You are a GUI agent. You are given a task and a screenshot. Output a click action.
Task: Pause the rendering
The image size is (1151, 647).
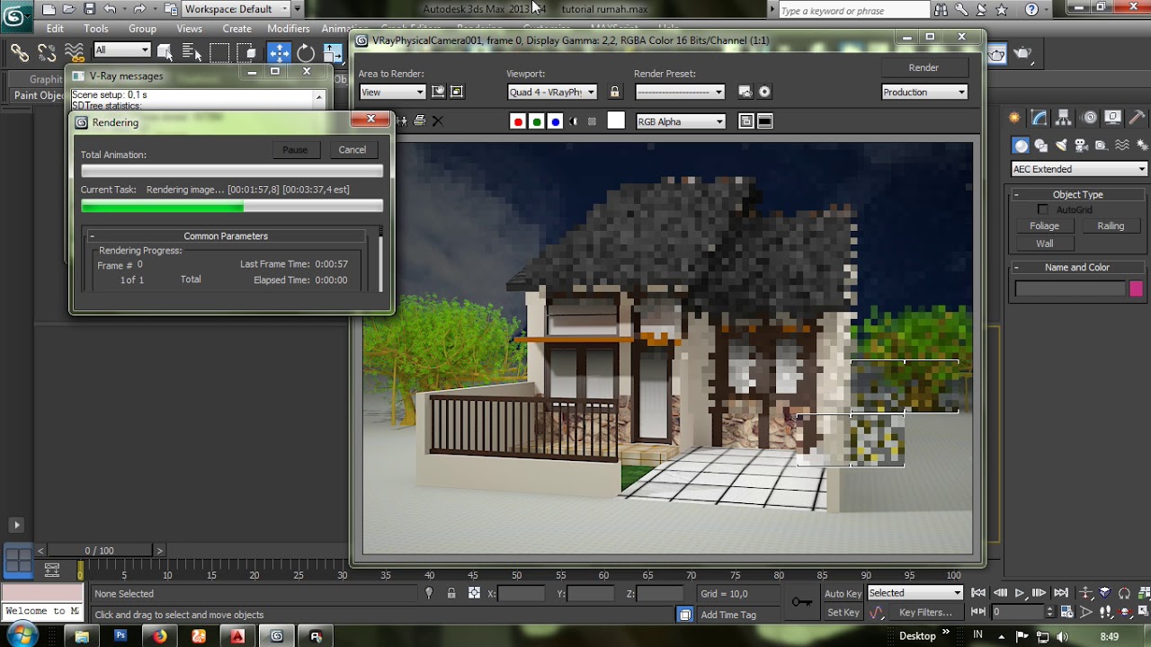[x=295, y=150]
